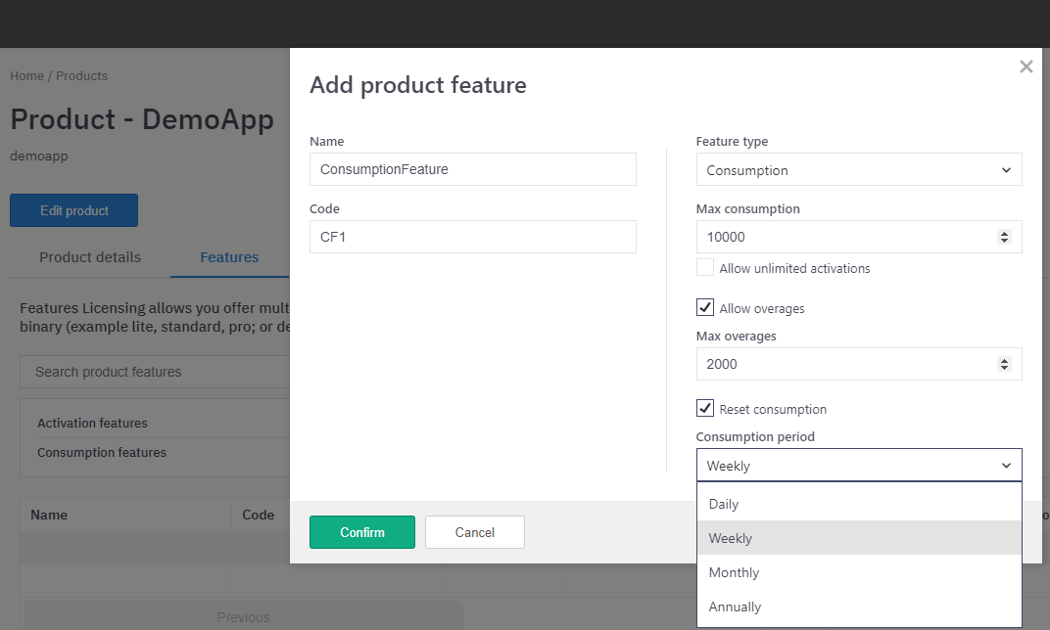This screenshot has height=630, width=1050.
Task: Collapse the Consumption period dropdown
Action: [x=858, y=466]
